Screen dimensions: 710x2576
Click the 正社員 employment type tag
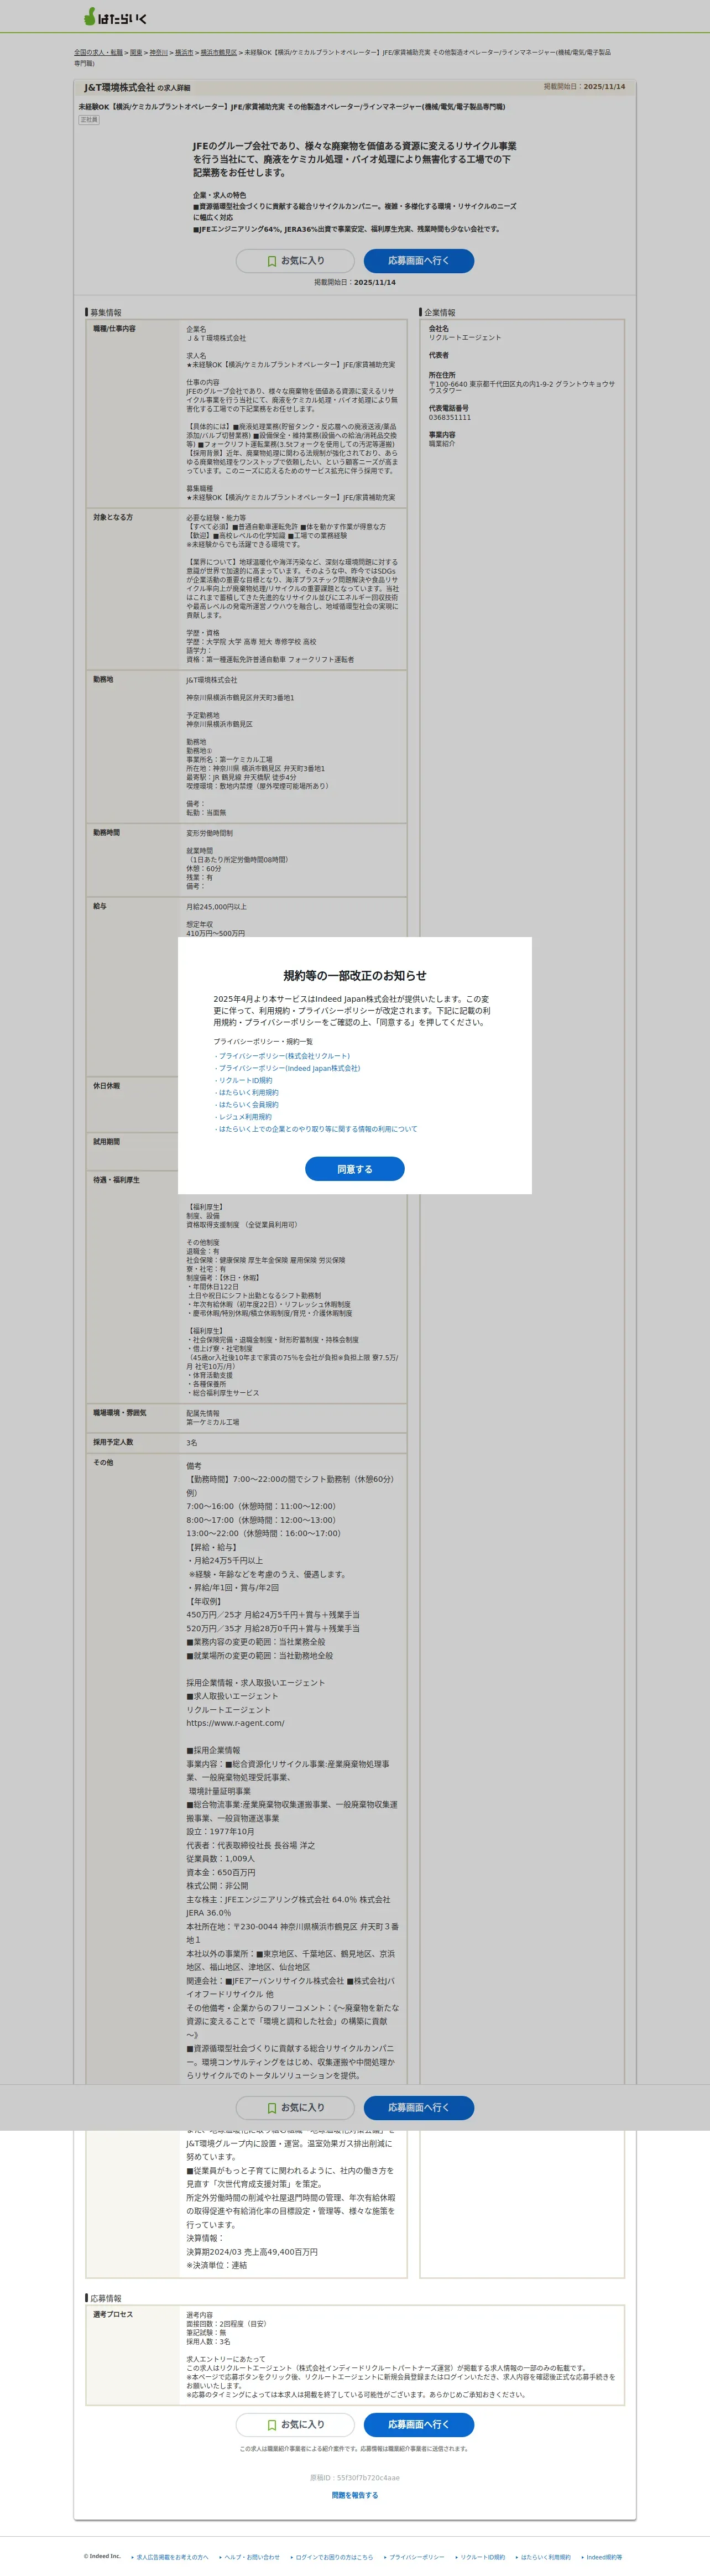[89, 120]
